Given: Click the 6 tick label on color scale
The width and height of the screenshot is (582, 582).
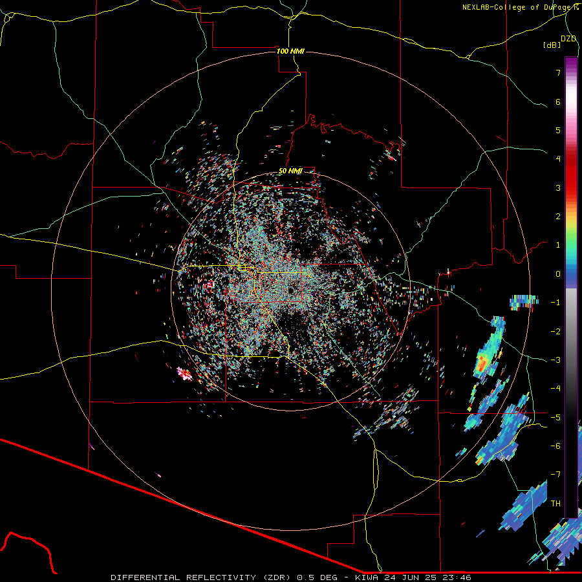Looking at the screenshot, I should [558, 102].
